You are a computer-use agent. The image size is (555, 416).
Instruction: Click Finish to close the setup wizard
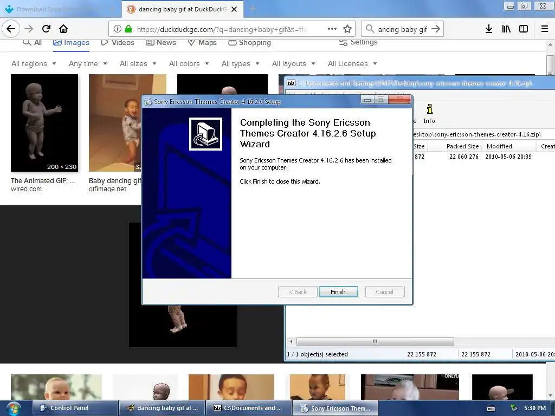point(338,292)
